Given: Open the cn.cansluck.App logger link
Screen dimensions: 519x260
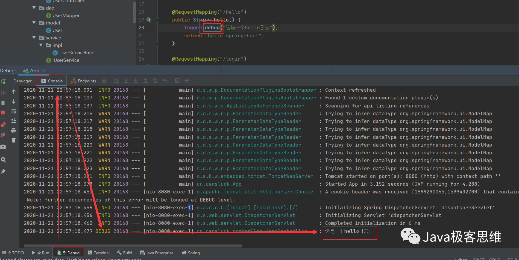Looking at the screenshot, I should pyautogui.click(x=219, y=184).
